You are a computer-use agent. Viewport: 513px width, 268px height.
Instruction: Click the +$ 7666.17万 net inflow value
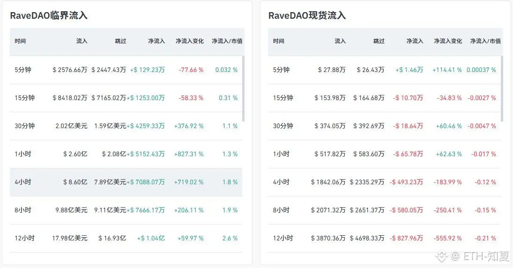click(x=146, y=210)
